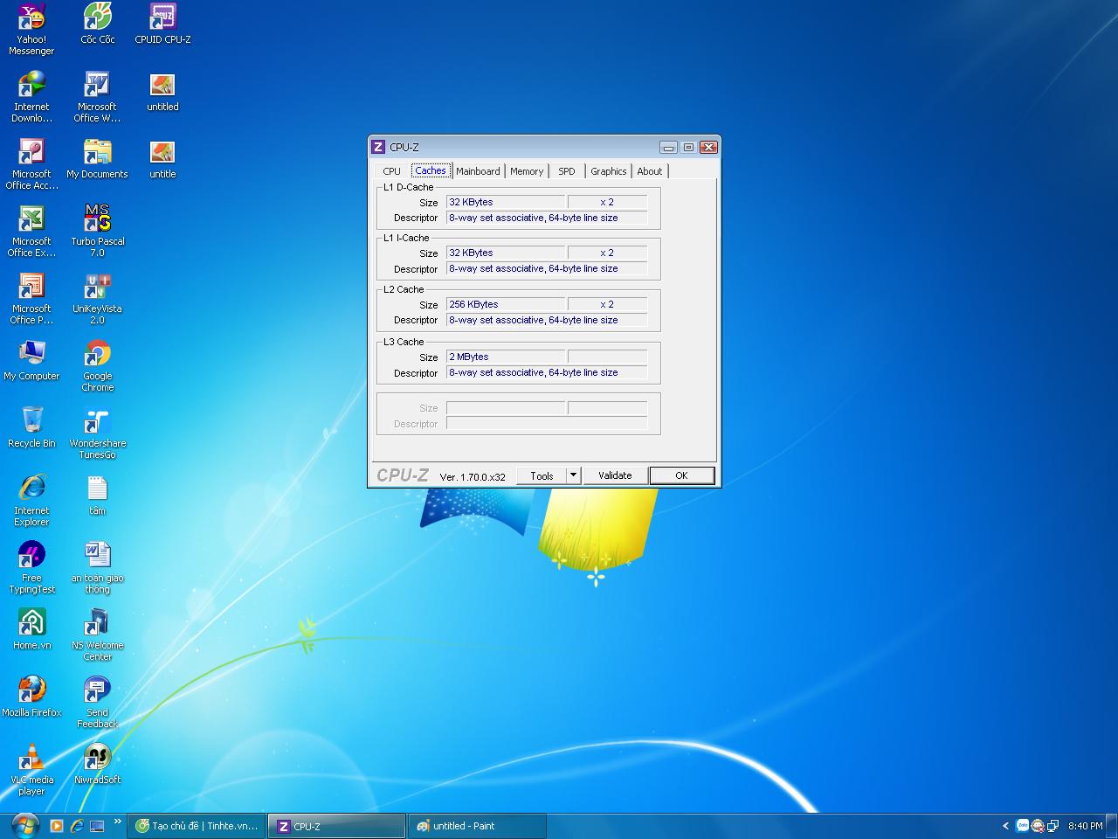The width and height of the screenshot is (1118, 839).
Task: Switch to the Memory tab
Action: click(x=527, y=171)
